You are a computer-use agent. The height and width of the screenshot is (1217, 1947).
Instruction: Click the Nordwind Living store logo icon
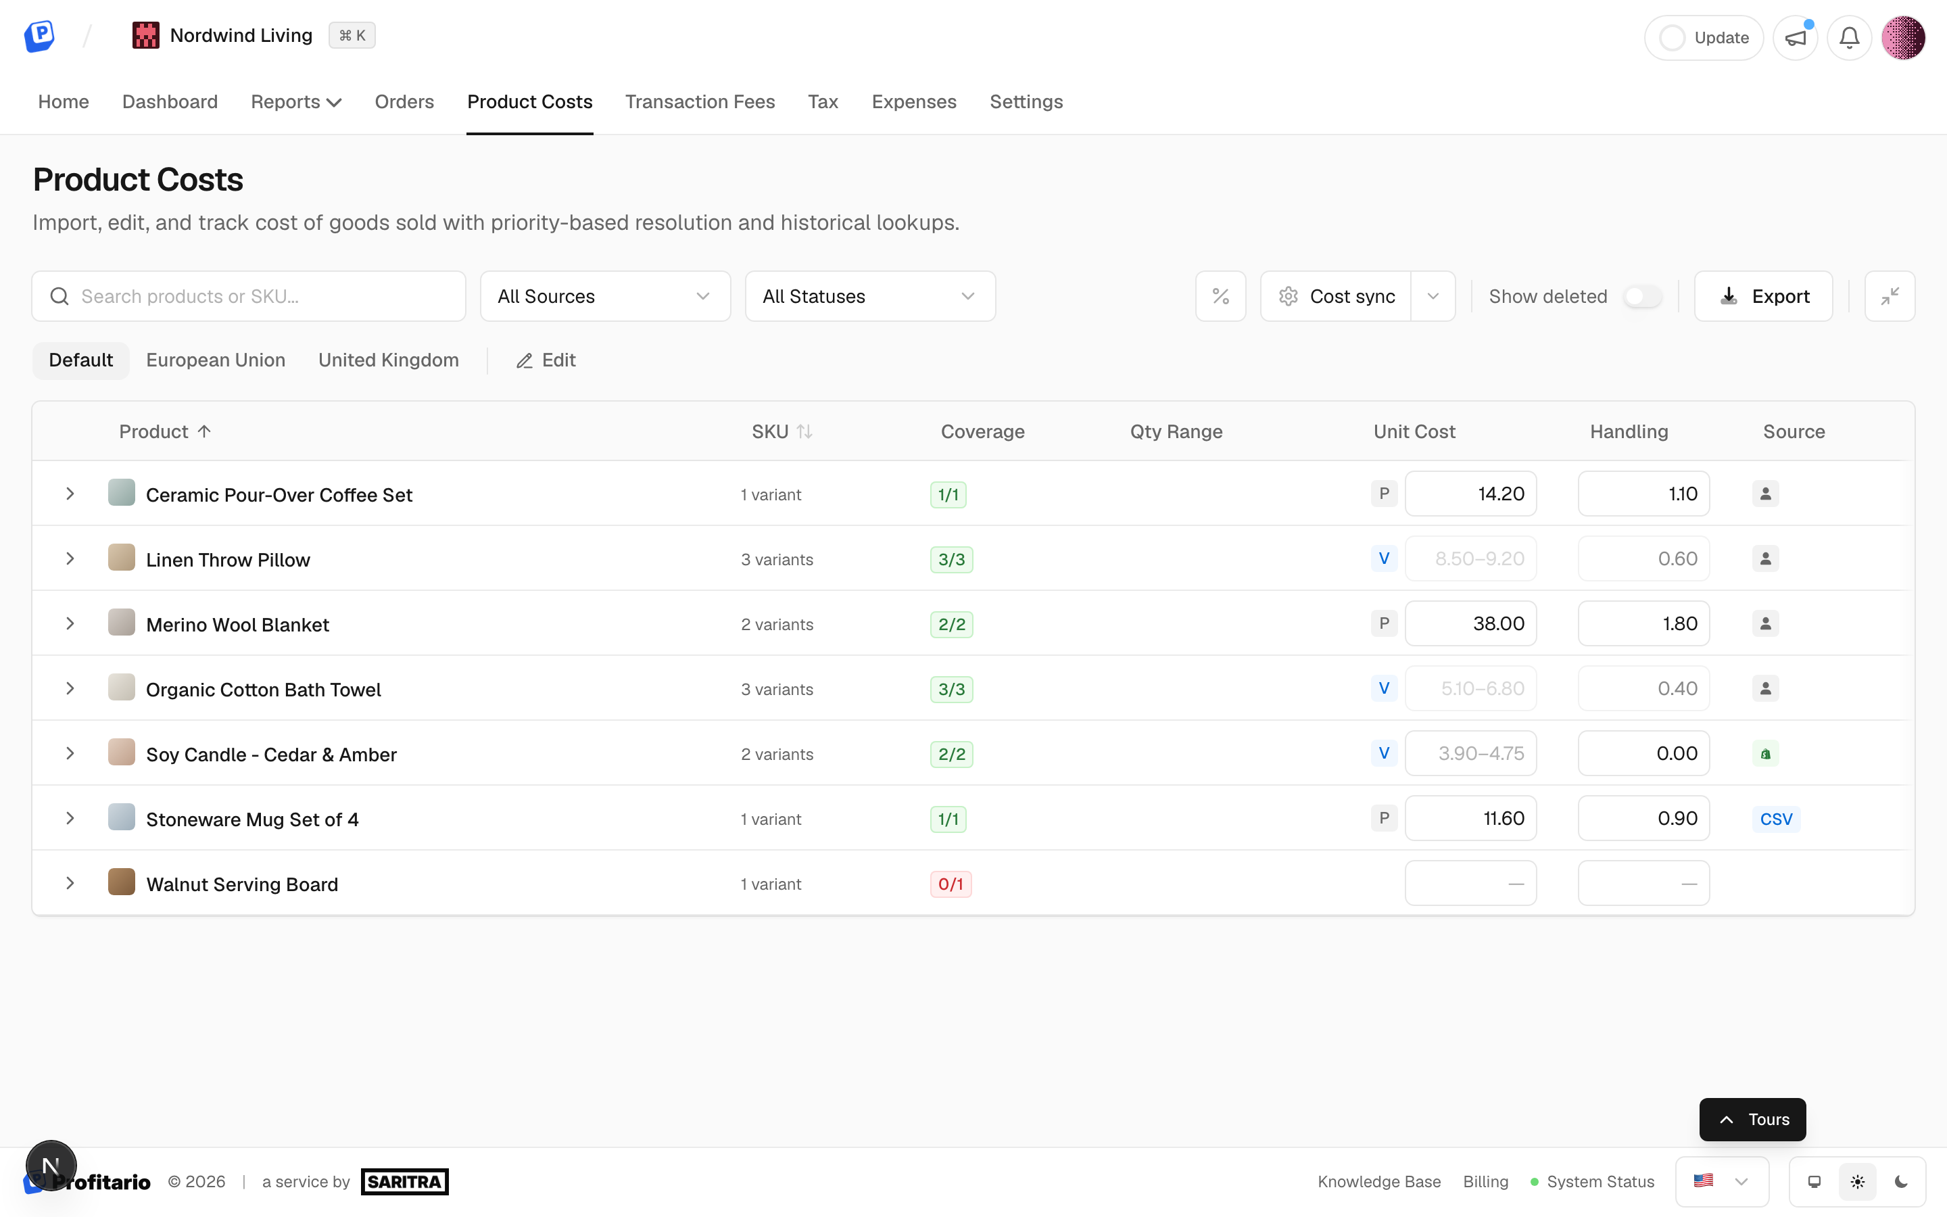[145, 35]
